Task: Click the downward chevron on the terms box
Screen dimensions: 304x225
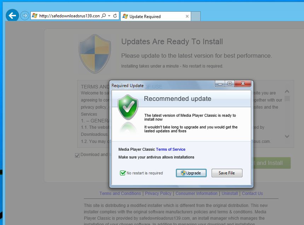Action: [x=287, y=137]
